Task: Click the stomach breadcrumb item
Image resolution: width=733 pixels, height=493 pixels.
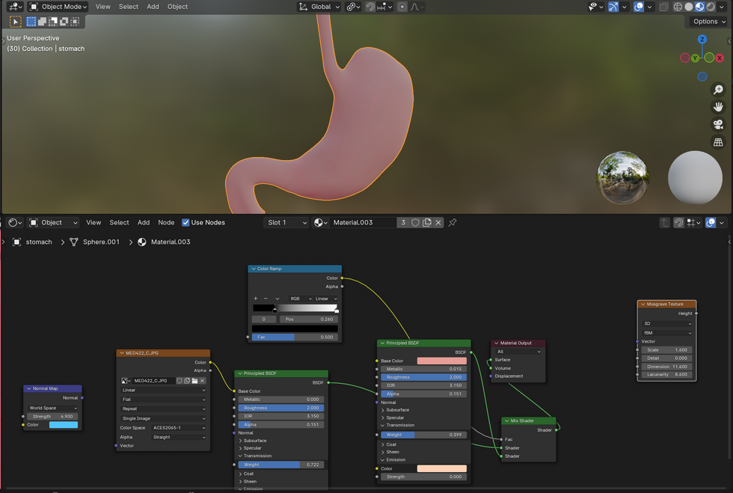Action: click(x=32, y=242)
